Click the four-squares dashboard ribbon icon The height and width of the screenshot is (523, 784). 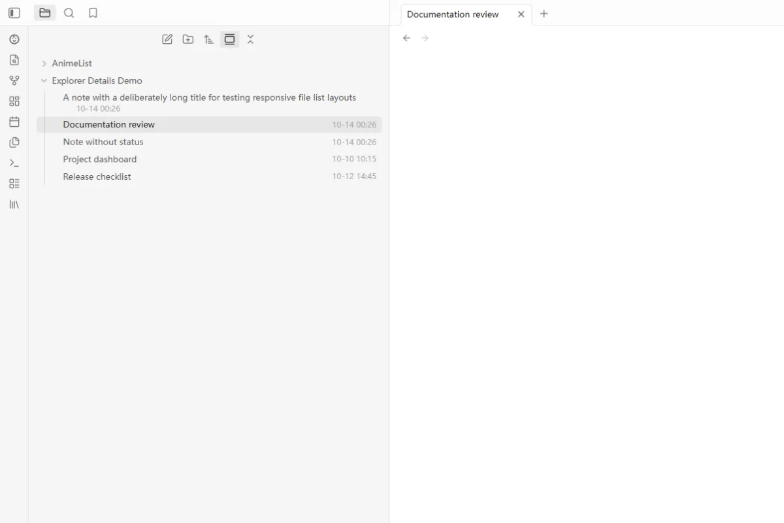14,101
